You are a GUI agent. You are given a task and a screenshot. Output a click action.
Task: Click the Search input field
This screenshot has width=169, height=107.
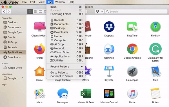[x=136, y=12]
